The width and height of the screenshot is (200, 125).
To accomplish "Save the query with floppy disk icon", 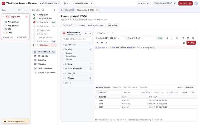I will (x=184, y=43).
